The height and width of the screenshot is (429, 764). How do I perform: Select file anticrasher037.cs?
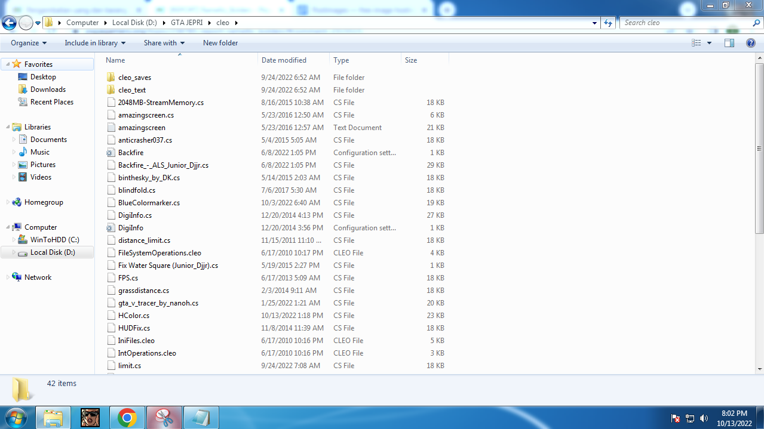145,140
